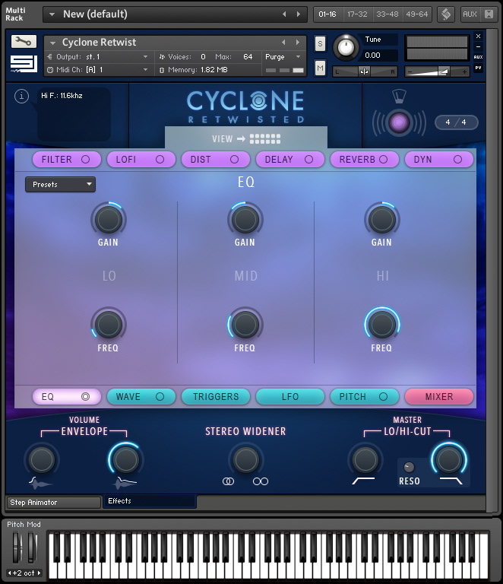The image size is (503, 584).
Task: Open the Output st. 1 dropdown
Action: (98, 57)
